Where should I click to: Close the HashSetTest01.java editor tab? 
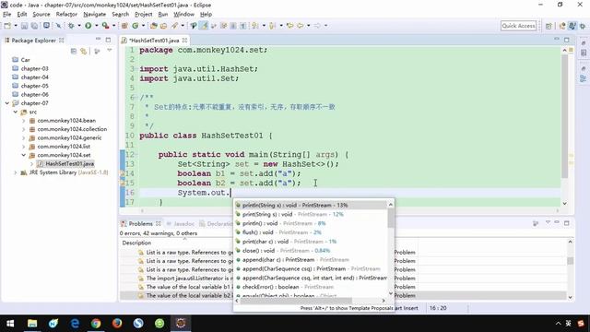(x=184, y=40)
